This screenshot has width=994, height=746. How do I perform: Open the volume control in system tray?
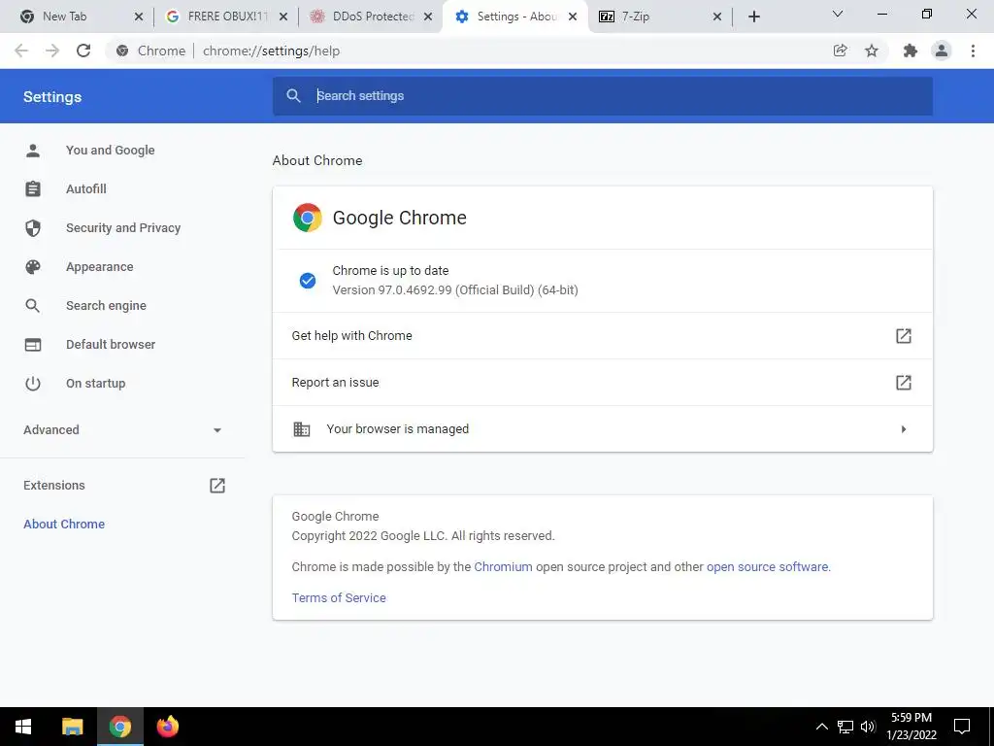tap(869, 727)
